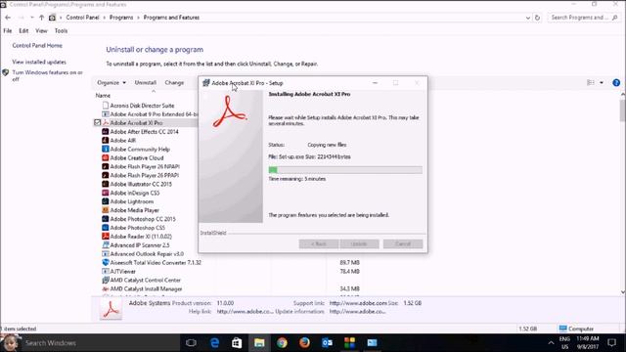Open View installed updates link

pyautogui.click(x=39, y=62)
